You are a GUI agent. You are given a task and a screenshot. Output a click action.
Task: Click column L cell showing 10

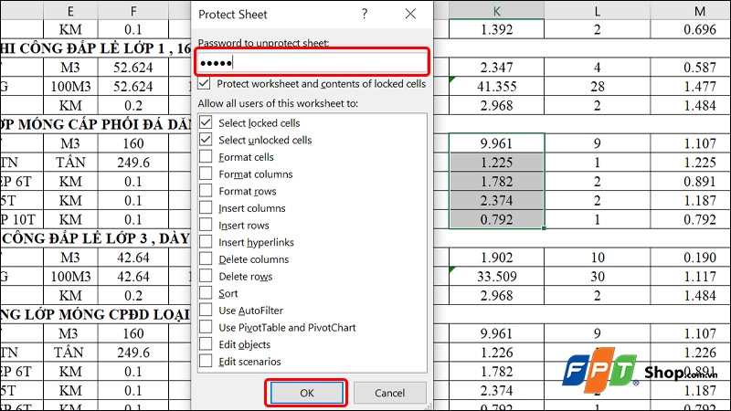pos(598,258)
